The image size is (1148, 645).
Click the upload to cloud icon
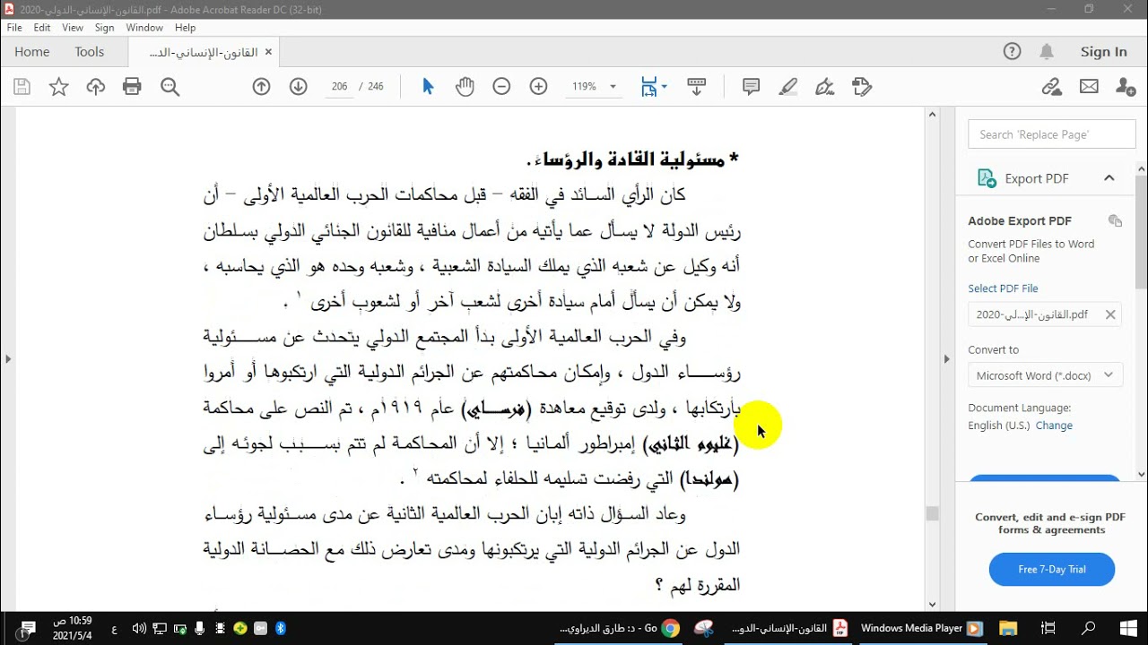(x=96, y=87)
